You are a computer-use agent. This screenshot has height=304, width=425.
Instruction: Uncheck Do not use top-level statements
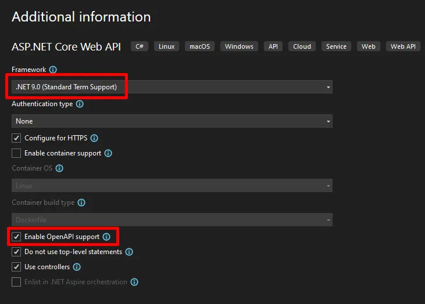click(16, 252)
